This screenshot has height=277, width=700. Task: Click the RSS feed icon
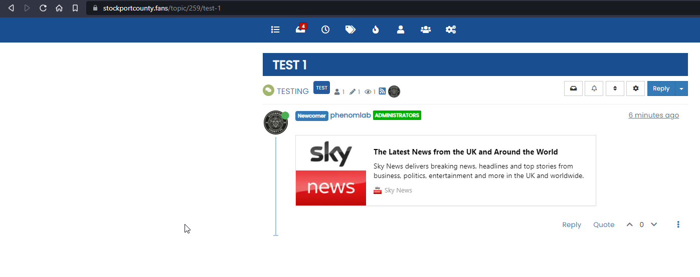point(382,91)
